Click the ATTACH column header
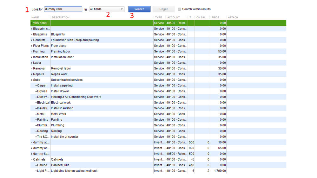Screen dimensions: 317x178 pos(233,17)
